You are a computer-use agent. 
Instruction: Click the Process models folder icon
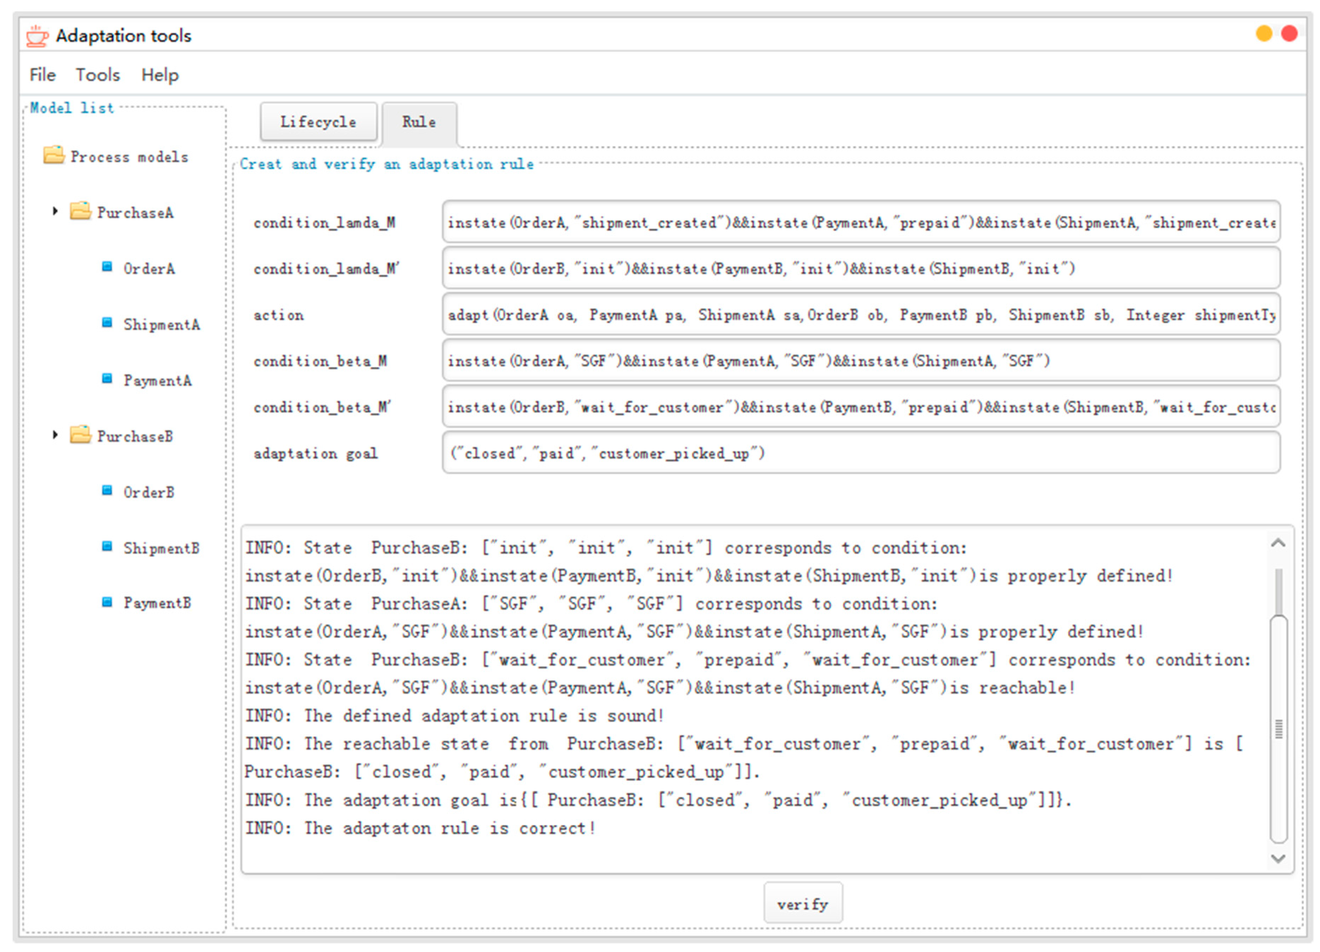pyautogui.click(x=54, y=155)
